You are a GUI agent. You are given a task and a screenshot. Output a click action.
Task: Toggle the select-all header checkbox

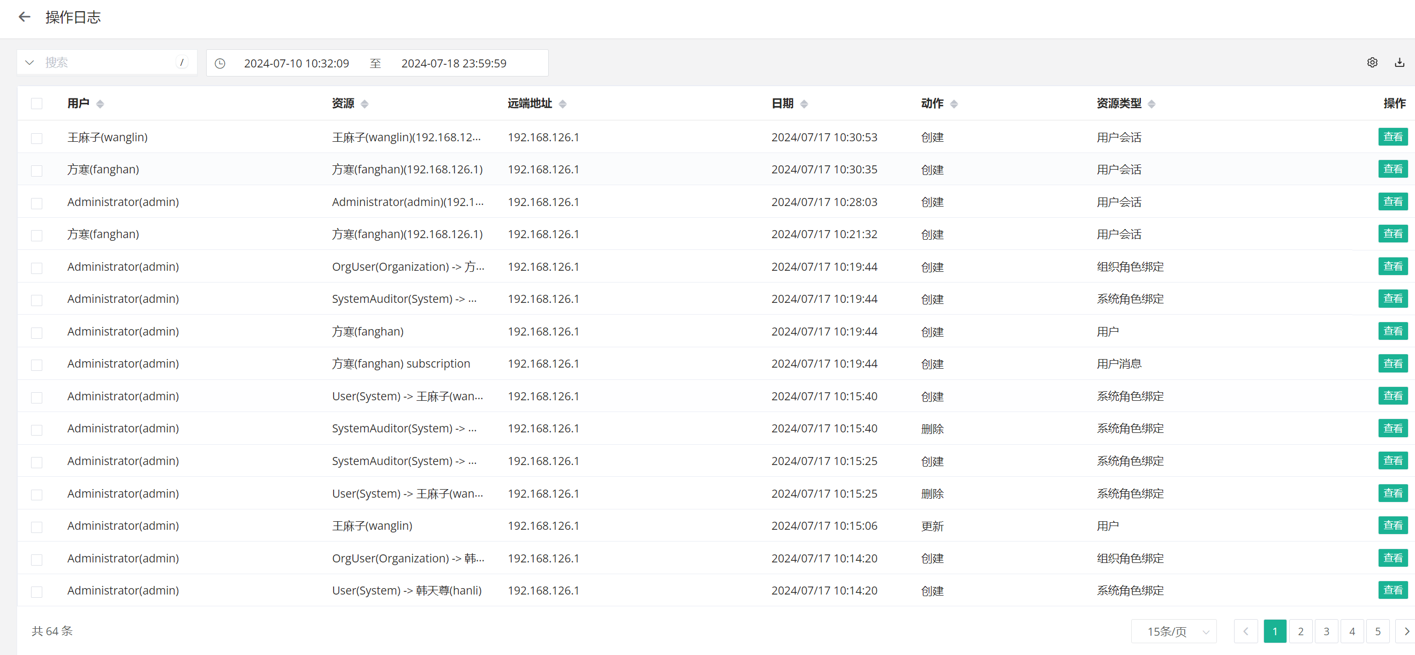tap(37, 104)
